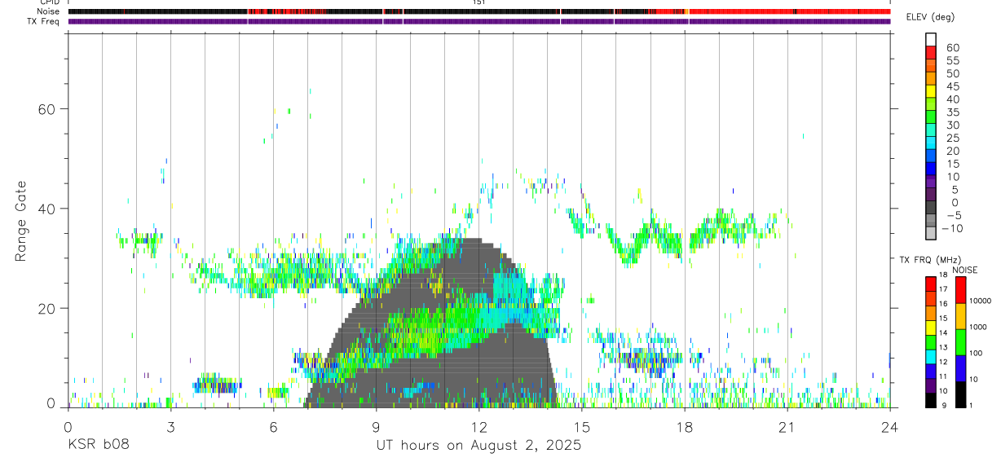Viewport: 1001px width, 462px height.
Task: Click the "CPID" row label at top
Action: pos(49,2)
